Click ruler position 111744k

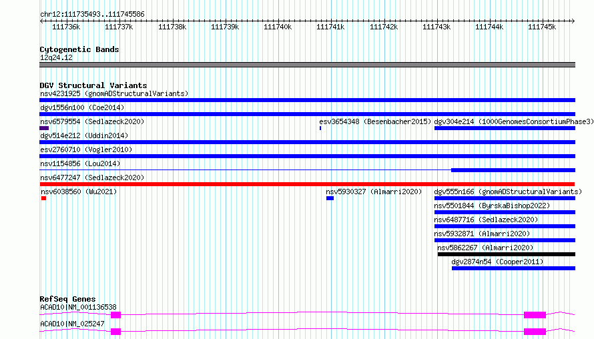489,27
